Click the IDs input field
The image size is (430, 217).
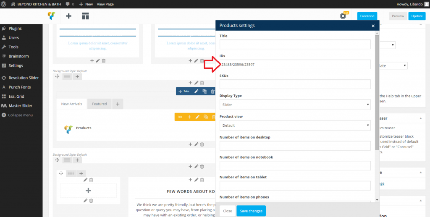[295, 65]
